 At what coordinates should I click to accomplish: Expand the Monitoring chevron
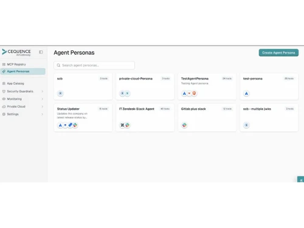coord(42,99)
